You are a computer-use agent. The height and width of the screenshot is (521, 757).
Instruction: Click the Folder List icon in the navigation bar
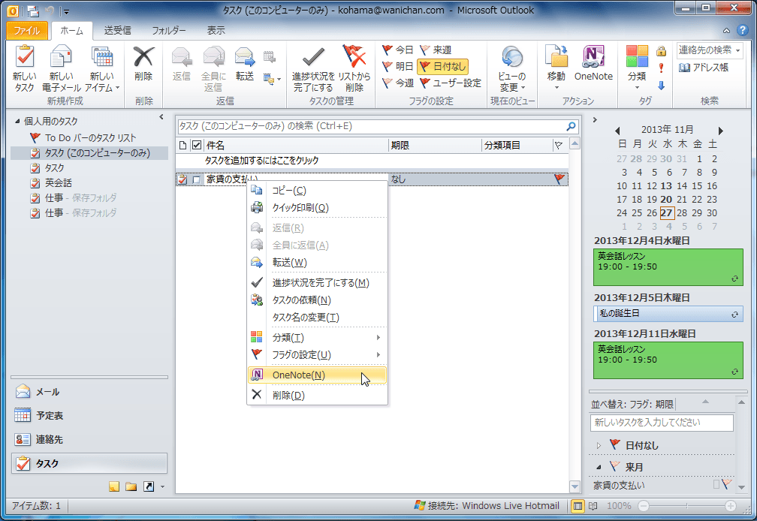point(131,486)
